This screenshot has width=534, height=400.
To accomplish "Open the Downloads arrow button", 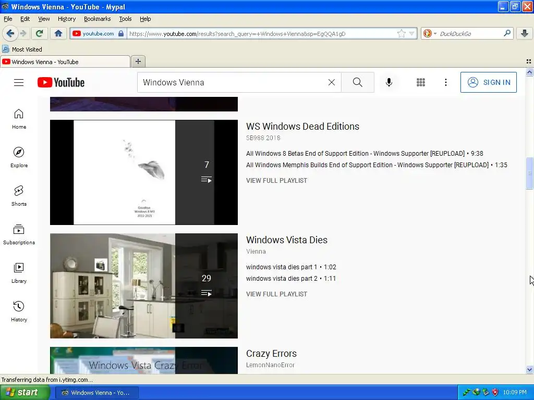I will point(525,33).
